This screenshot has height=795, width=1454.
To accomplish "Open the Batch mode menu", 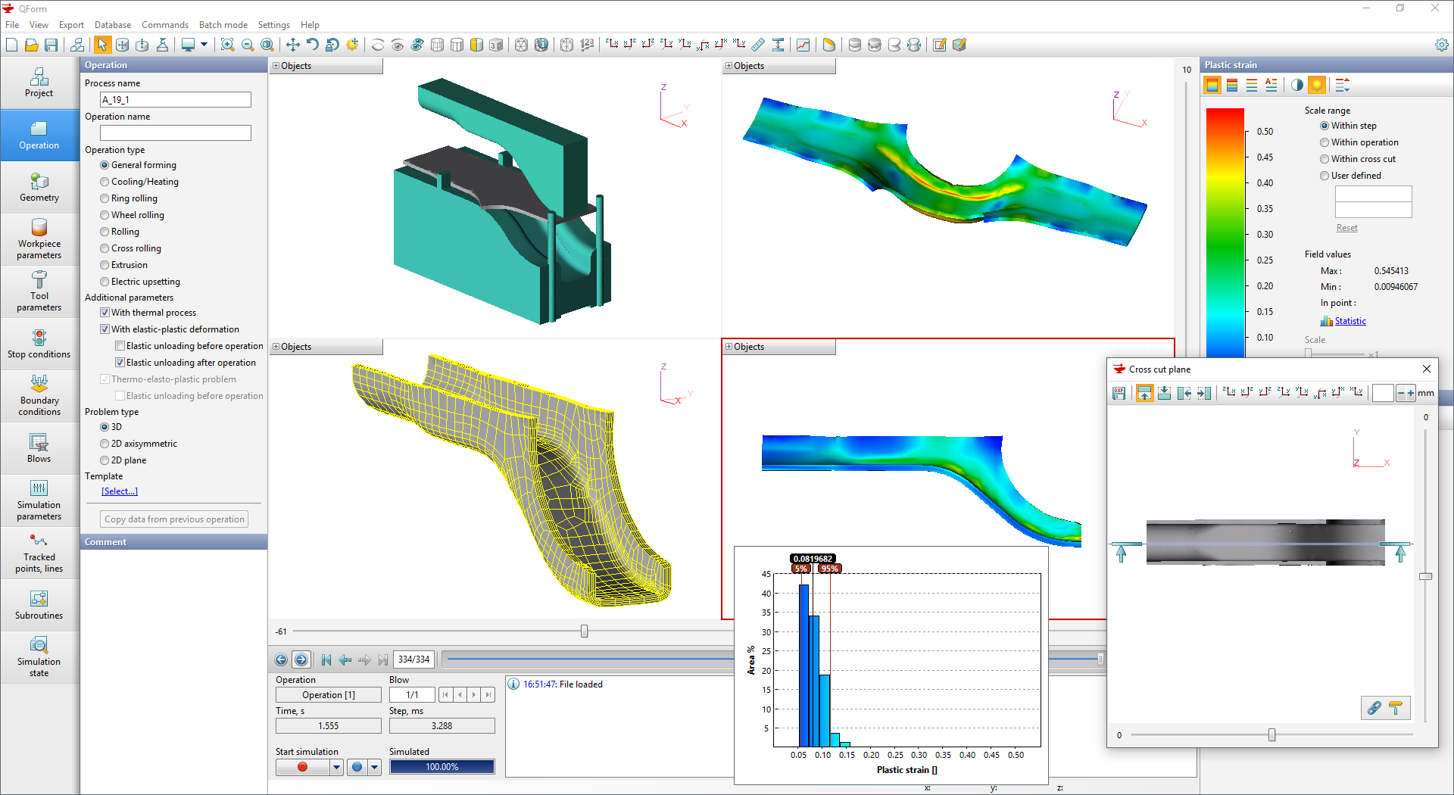I will click(x=223, y=25).
